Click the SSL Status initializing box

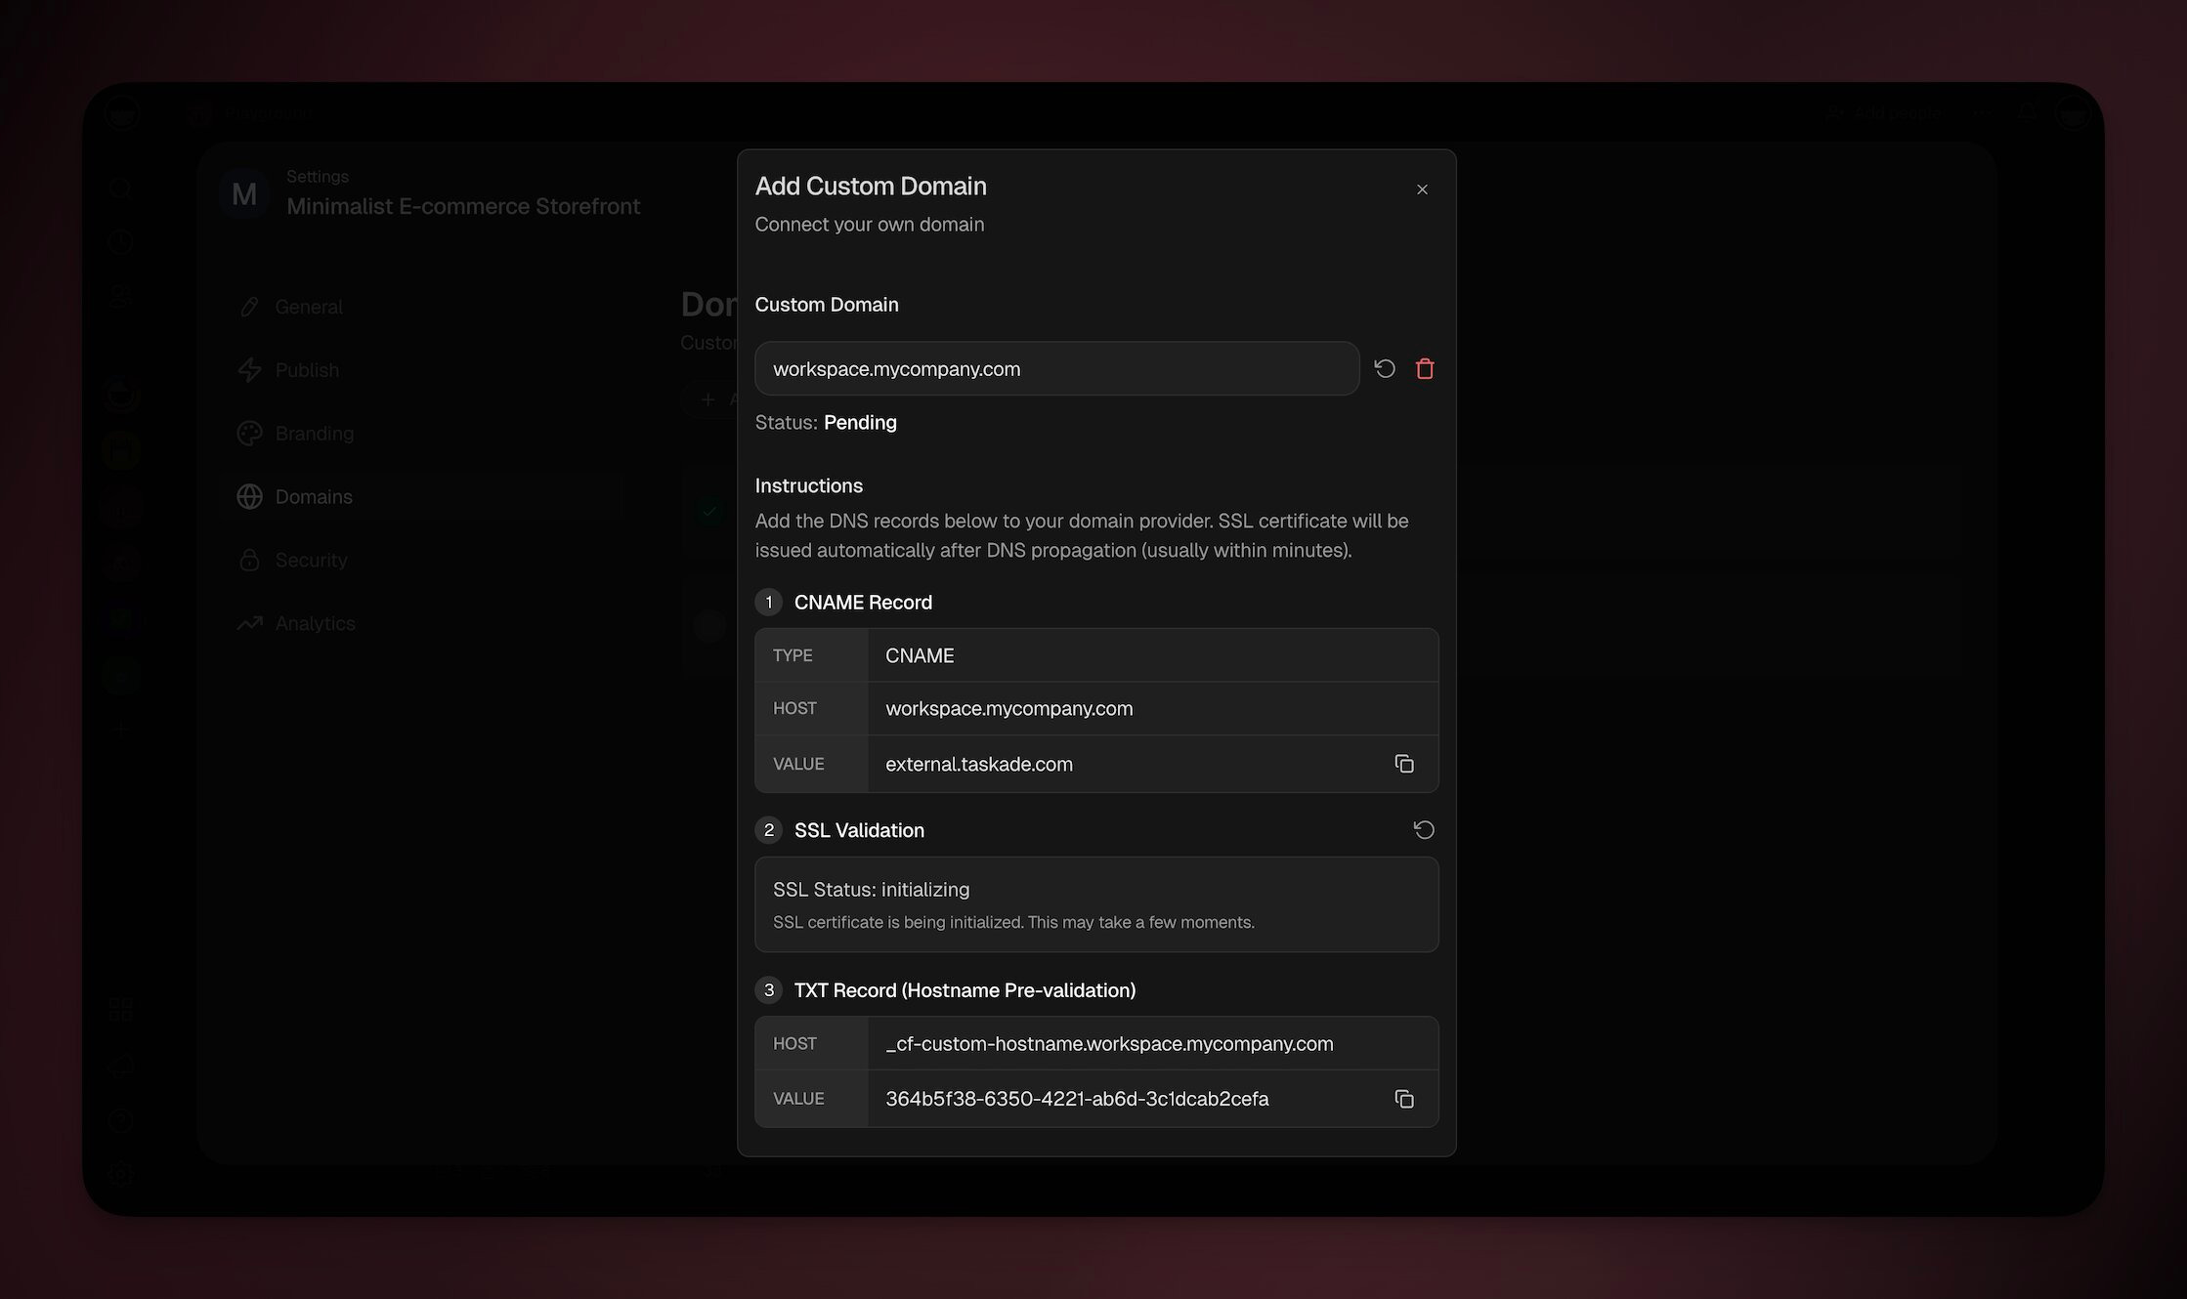point(1095,904)
